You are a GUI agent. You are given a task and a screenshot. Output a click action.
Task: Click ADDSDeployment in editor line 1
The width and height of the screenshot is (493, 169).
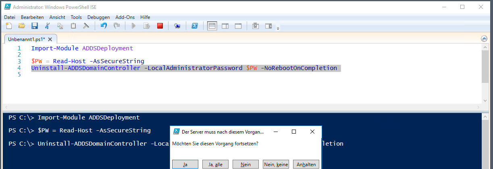(x=107, y=48)
